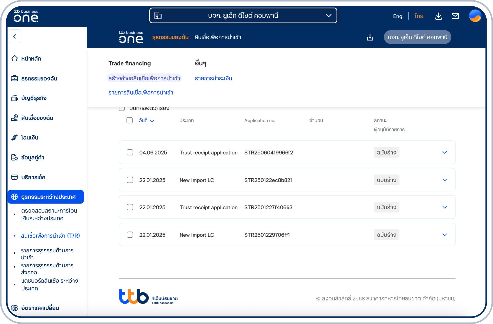Open the mail envelope icon in header
The width and height of the screenshot is (493, 324).
pyautogui.click(x=455, y=16)
